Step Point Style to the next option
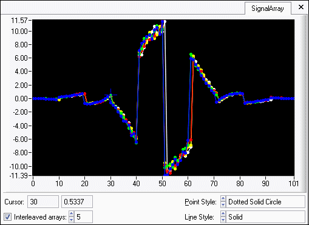The width and height of the screenshot is (309, 225). click(x=223, y=204)
